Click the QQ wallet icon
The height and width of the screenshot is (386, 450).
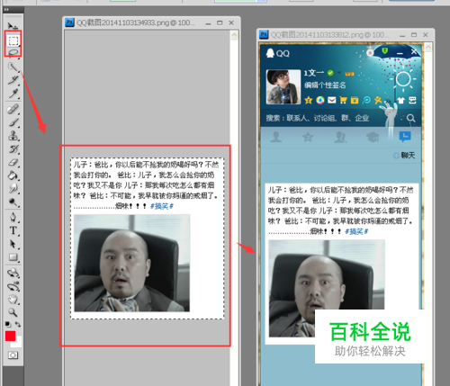click(355, 100)
